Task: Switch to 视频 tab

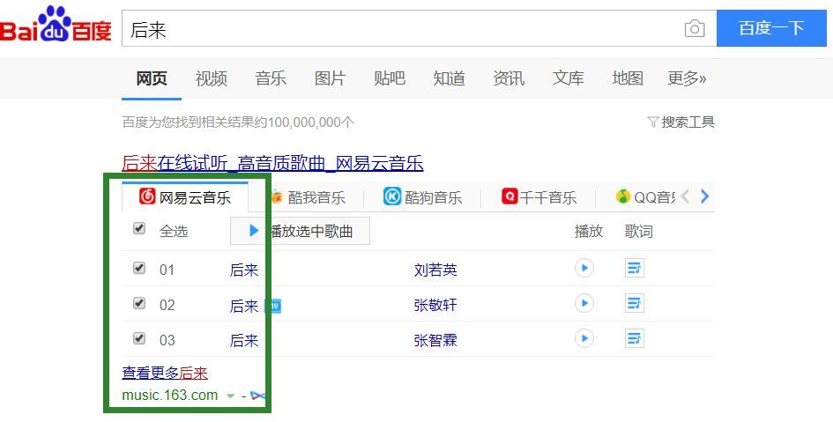Action: pos(211,78)
